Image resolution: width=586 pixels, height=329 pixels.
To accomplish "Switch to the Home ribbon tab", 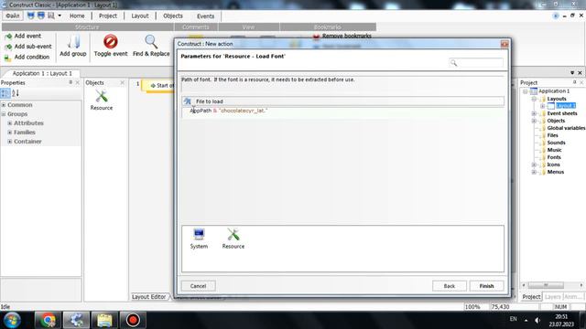I will click(x=77, y=16).
